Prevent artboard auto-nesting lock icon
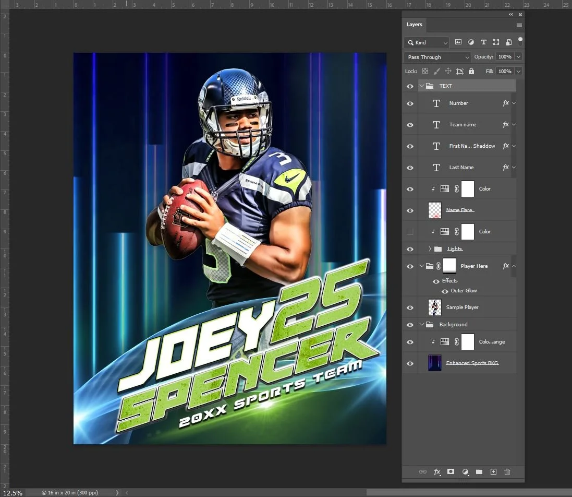Screen dimensions: 572x497 [460, 71]
